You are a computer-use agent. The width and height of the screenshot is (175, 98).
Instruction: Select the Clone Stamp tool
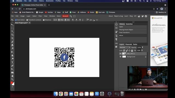[12, 45]
